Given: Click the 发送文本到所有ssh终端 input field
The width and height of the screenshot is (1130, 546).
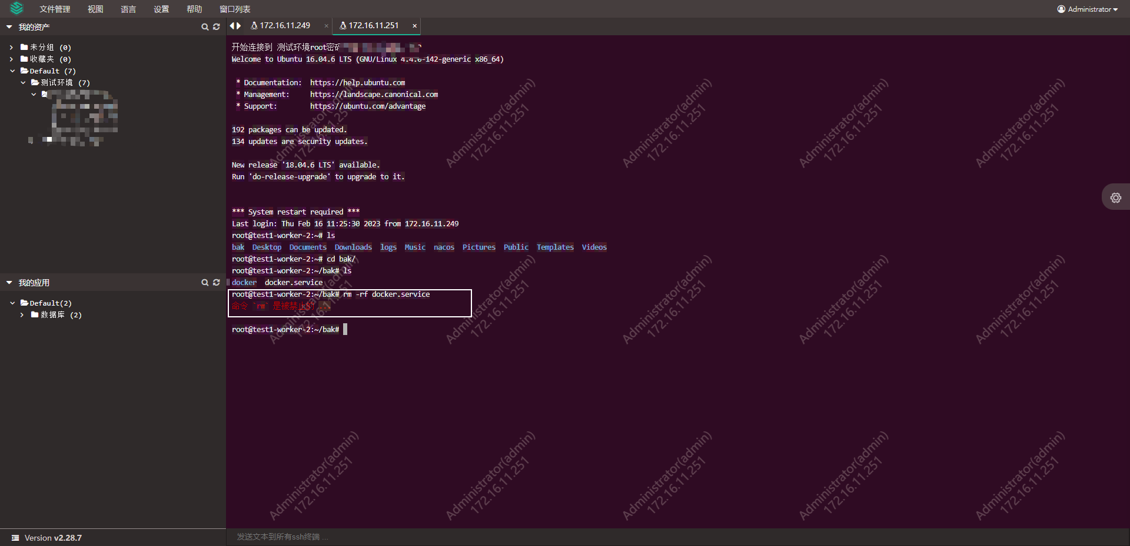Looking at the screenshot, I should [x=412, y=537].
